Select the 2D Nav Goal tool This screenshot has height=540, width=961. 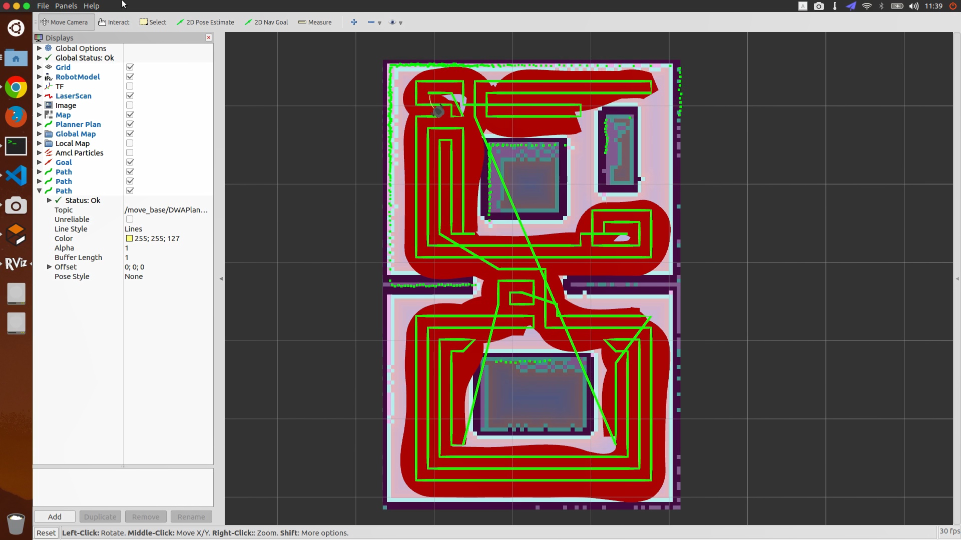pyautogui.click(x=266, y=22)
